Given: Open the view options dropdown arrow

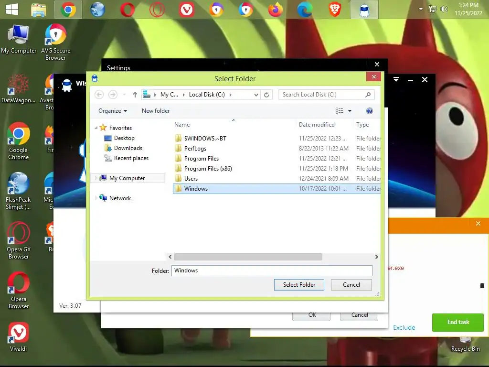Looking at the screenshot, I should pyautogui.click(x=350, y=111).
